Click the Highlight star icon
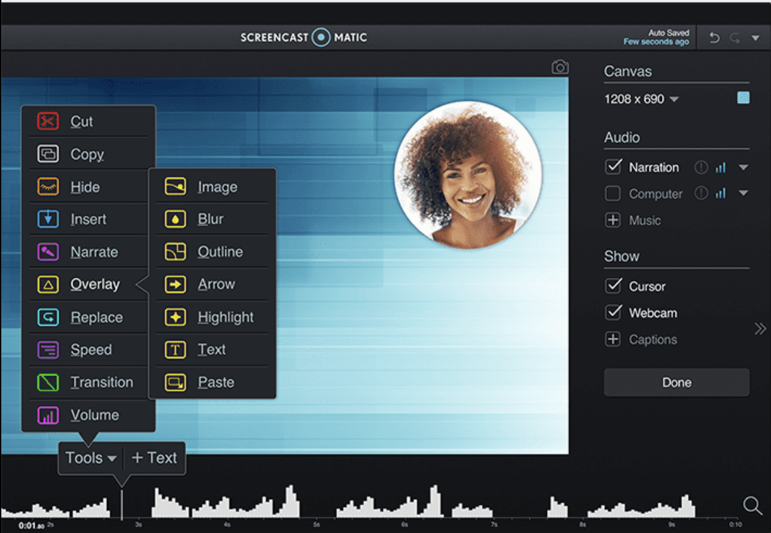The image size is (771, 533). click(175, 317)
